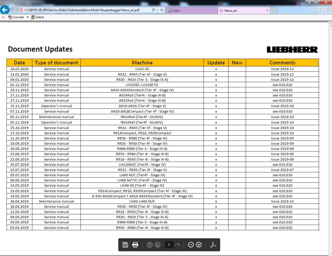Click the Update column header
This screenshot has width=332, height=256.
click(216, 63)
